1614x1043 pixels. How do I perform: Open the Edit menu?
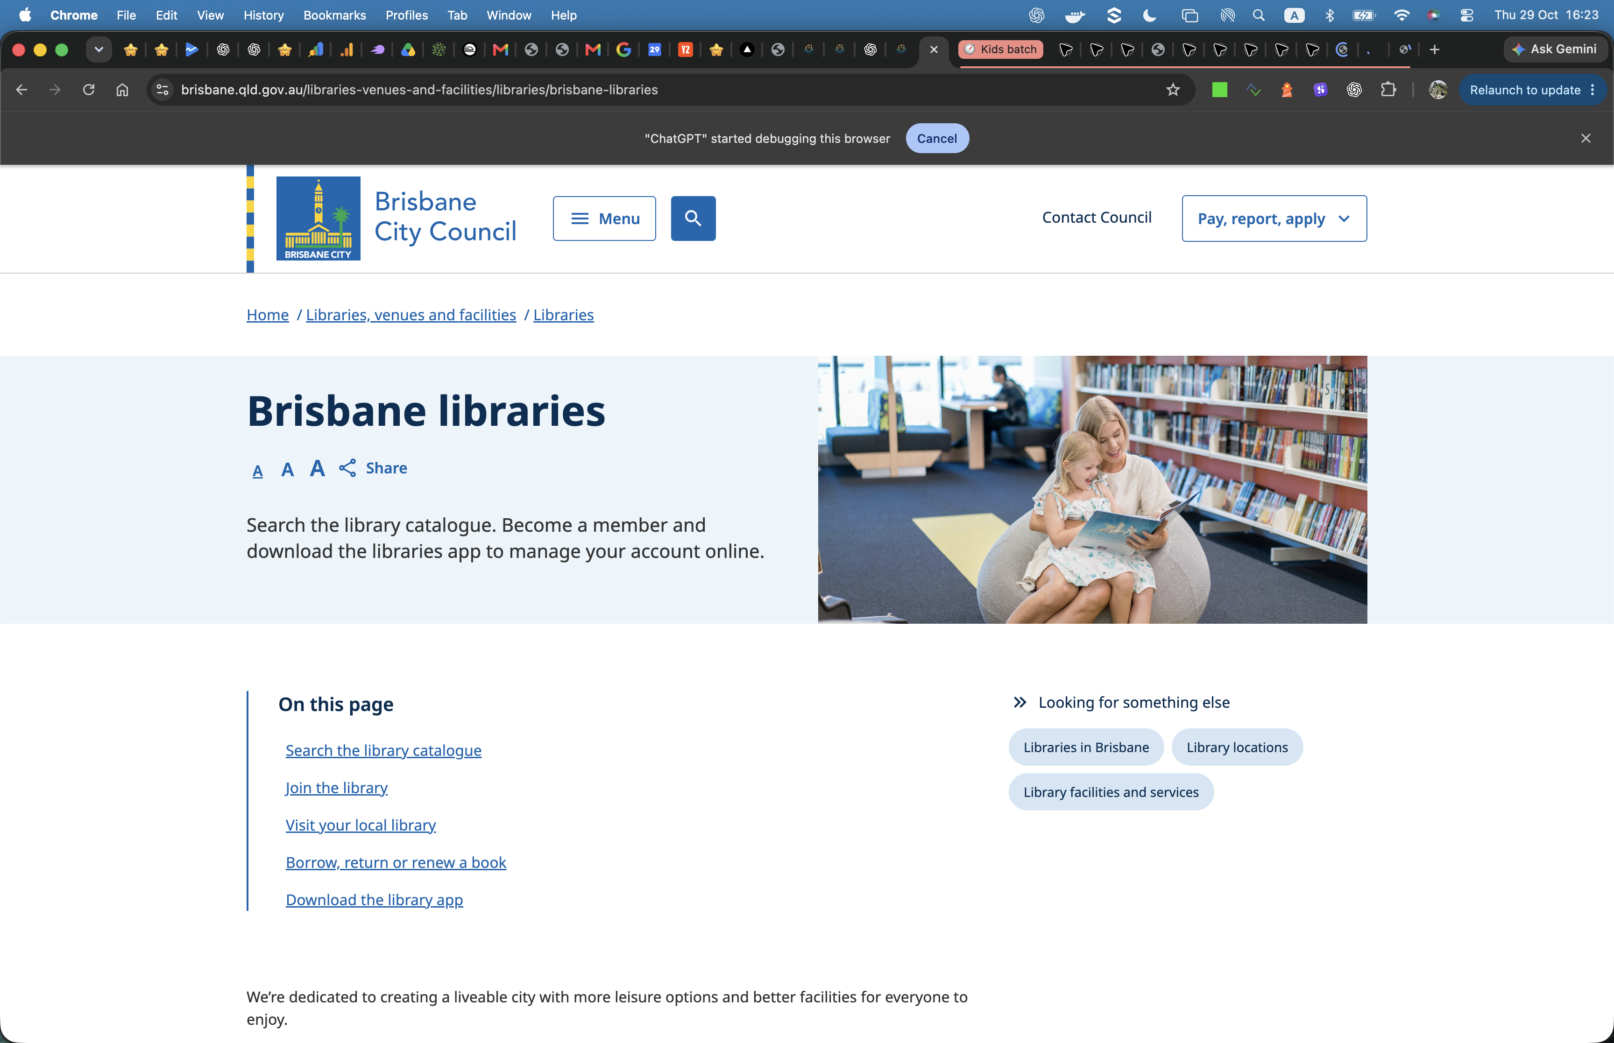click(166, 15)
